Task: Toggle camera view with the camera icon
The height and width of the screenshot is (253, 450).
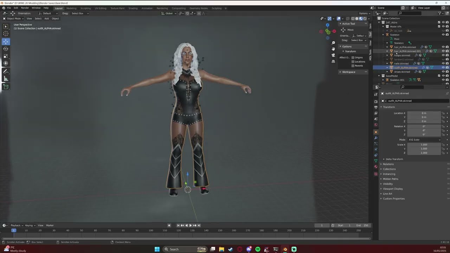Action: (333, 55)
